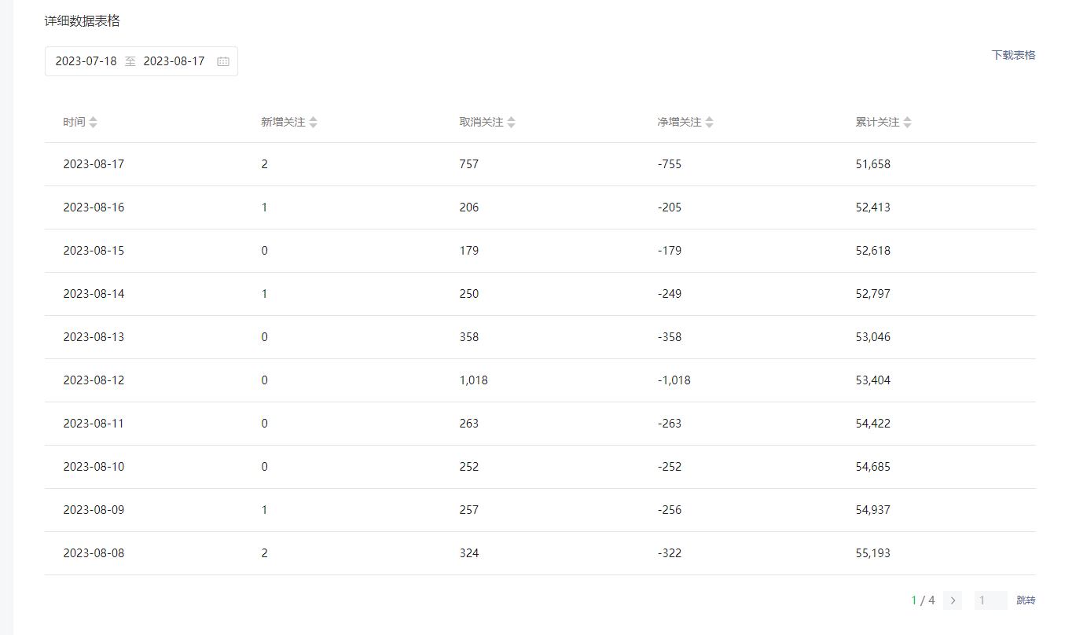
Task: Sort table by 累计关注 column
Action: click(907, 123)
